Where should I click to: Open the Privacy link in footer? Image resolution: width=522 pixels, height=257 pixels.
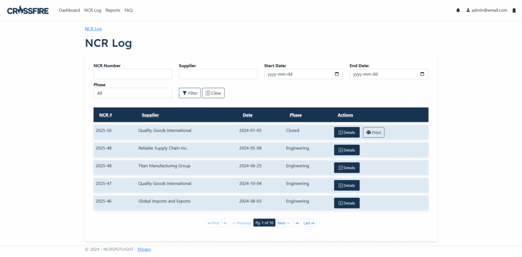tap(144, 249)
